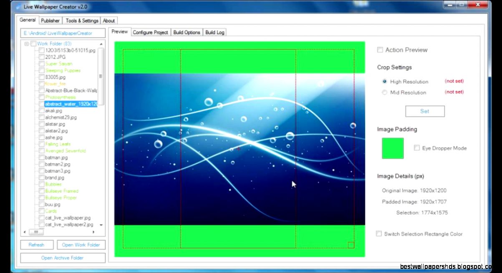Select flower_fire item in tree
The image size is (502, 273).
(x=55, y=84)
